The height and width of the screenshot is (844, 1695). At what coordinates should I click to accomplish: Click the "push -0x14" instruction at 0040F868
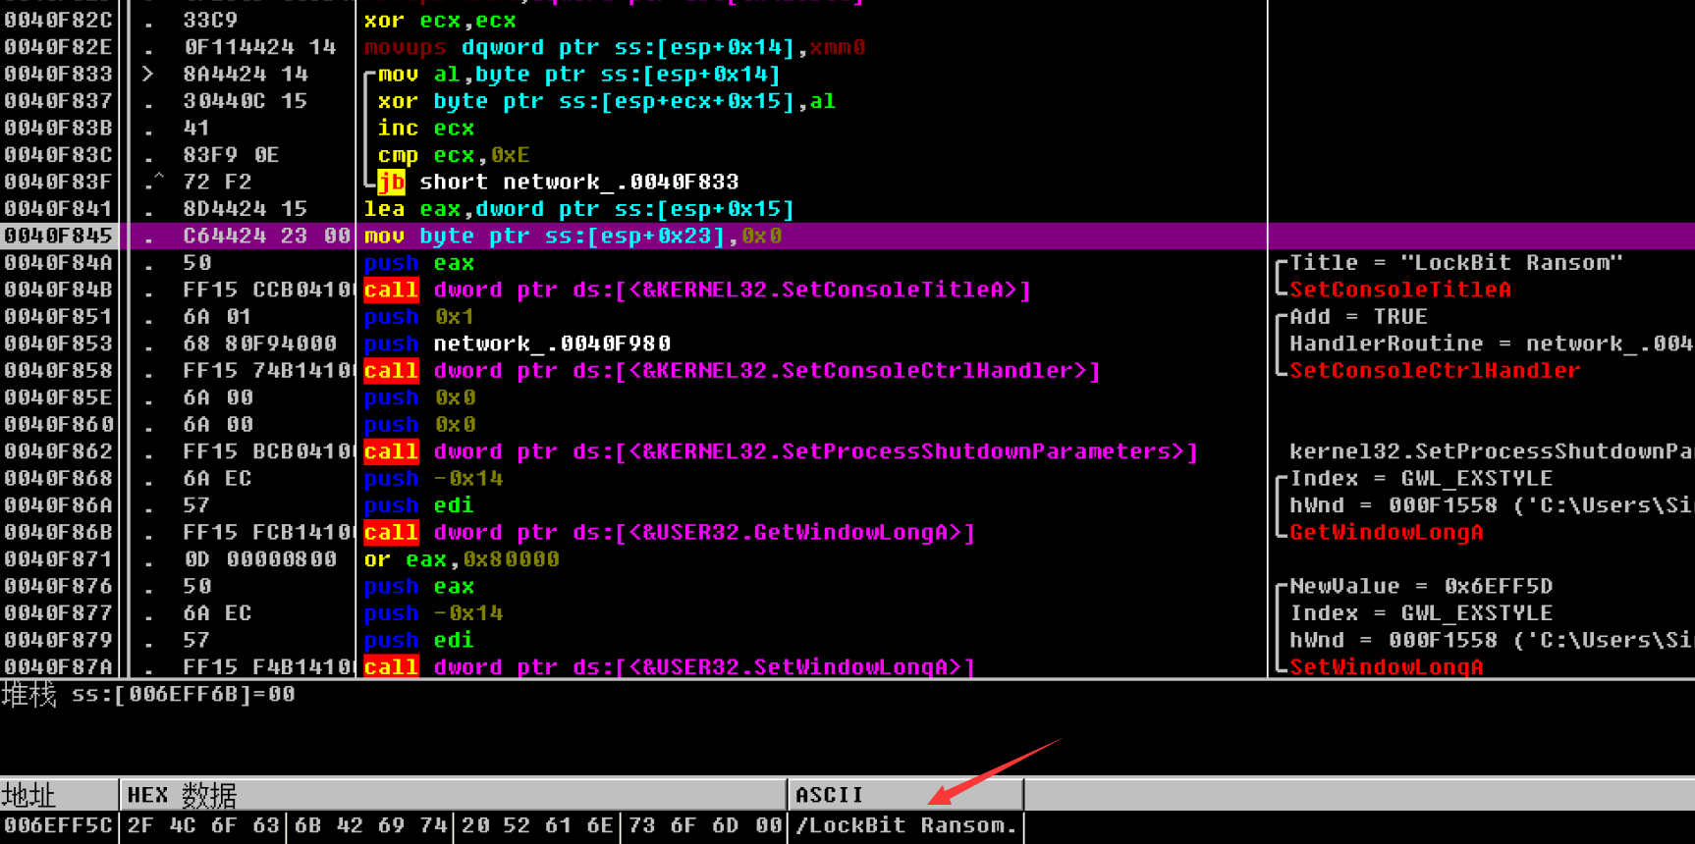point(433,478)
